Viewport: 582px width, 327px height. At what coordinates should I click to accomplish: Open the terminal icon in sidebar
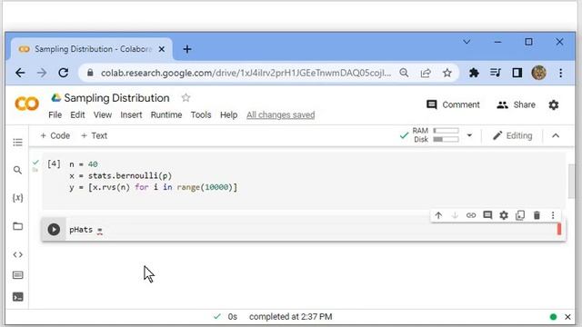point(17,297)
